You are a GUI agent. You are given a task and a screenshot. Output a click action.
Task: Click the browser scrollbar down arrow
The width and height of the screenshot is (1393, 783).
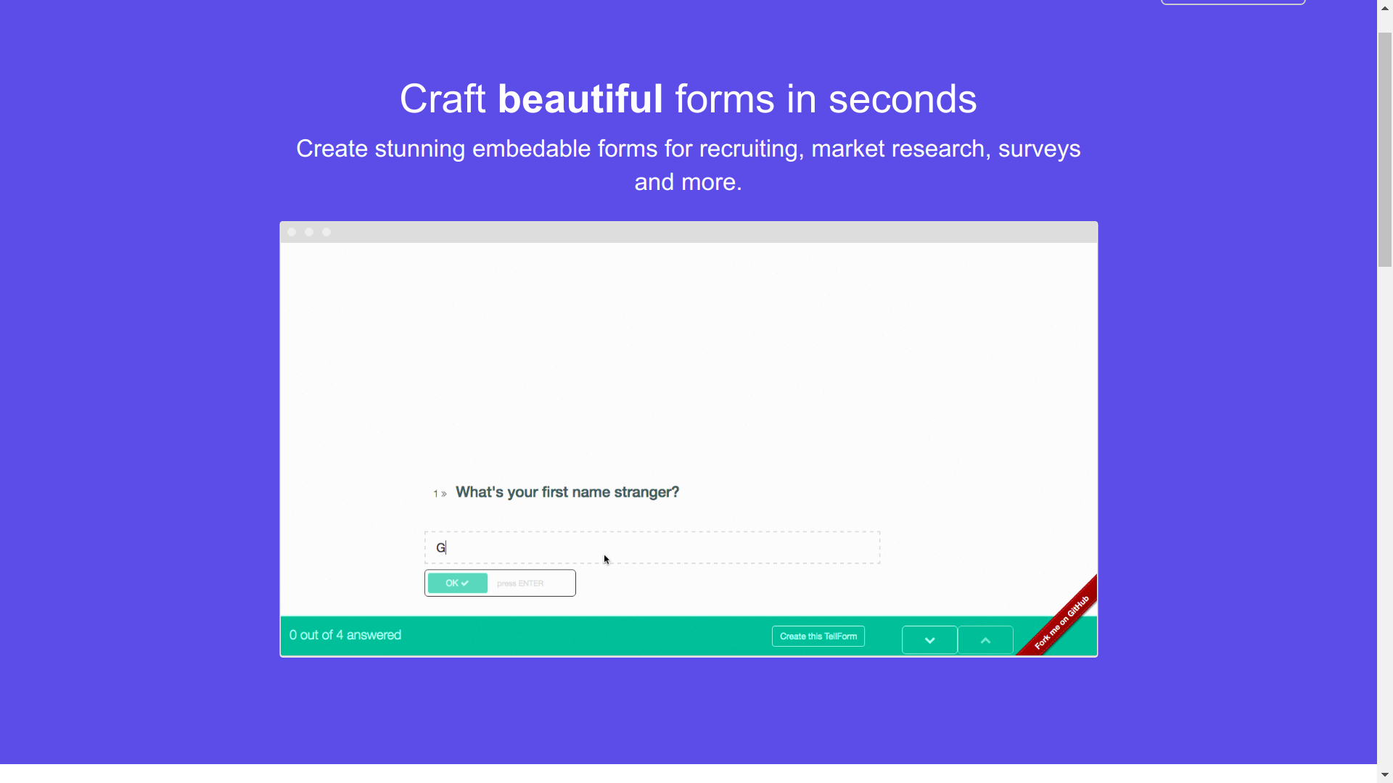tap(1385, 776)
